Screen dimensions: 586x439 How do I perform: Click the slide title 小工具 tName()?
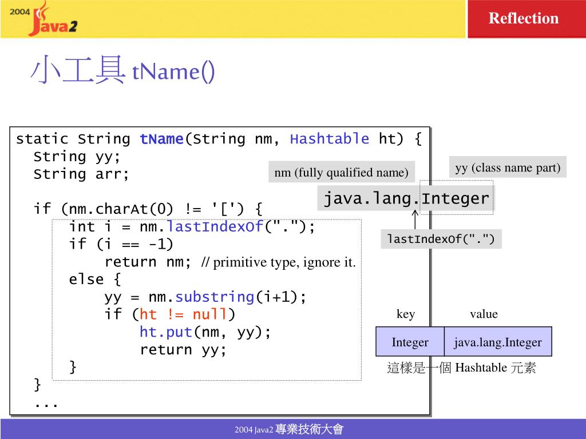pyautogui.click(x=122, y=69)
